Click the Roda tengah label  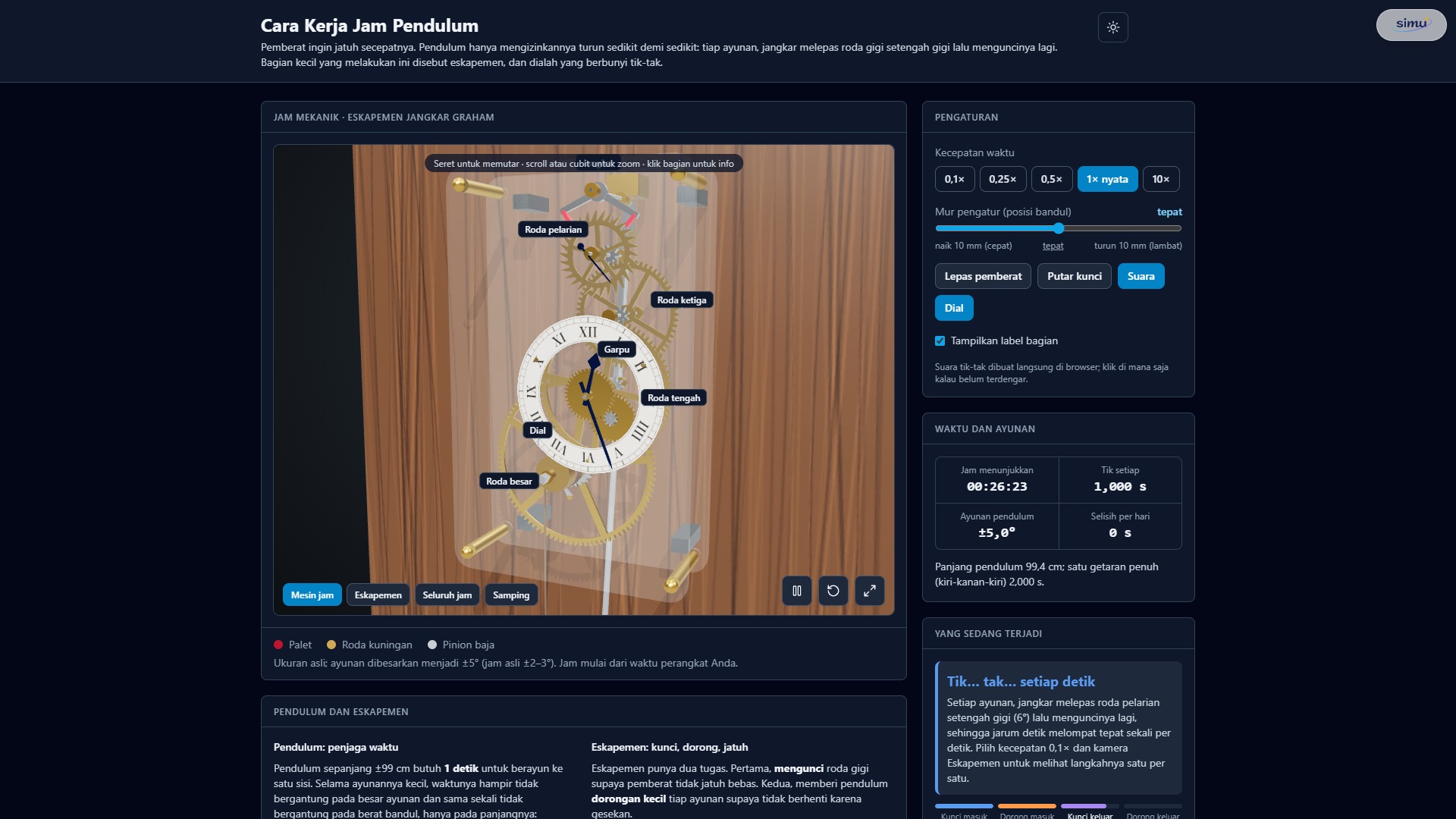[674, 398]
